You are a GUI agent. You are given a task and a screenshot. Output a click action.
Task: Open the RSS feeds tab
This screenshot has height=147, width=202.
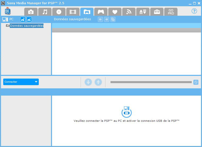[x=129, y=12]
